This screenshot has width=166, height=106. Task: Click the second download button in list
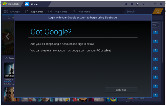click(x=156, y=41)
